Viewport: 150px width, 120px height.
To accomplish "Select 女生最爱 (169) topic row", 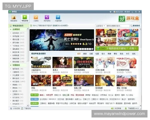I will tap(18, 75).
